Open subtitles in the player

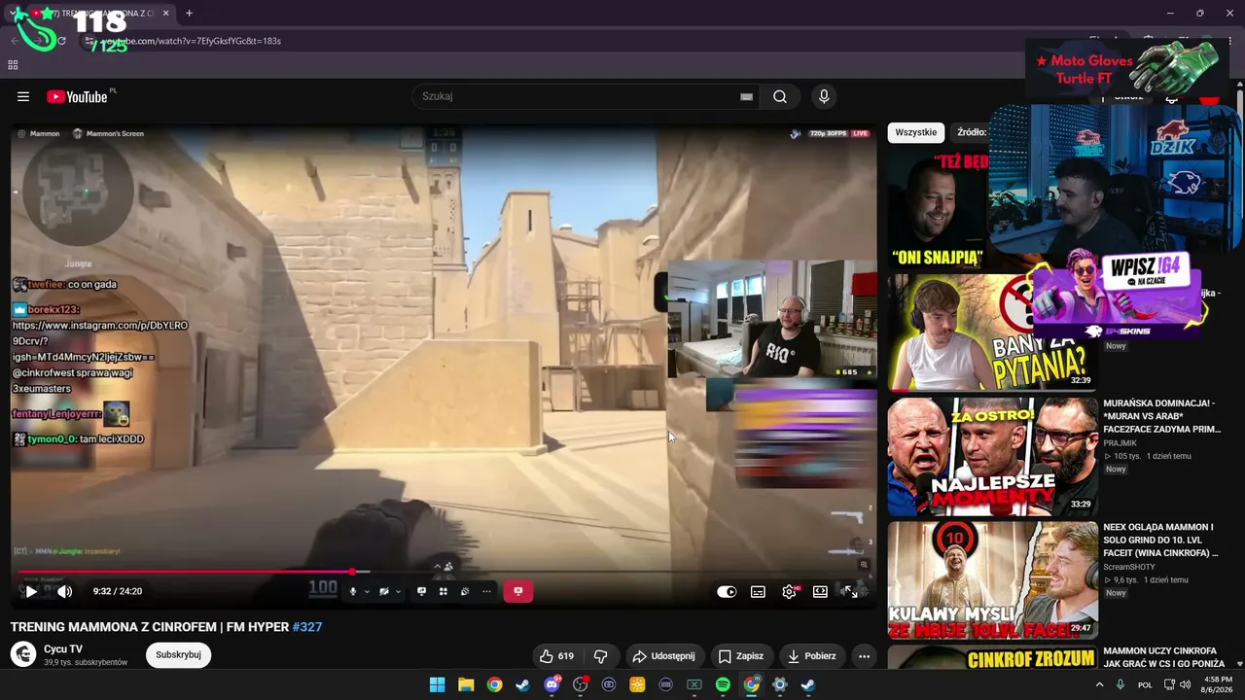click(x=758, y=591)
